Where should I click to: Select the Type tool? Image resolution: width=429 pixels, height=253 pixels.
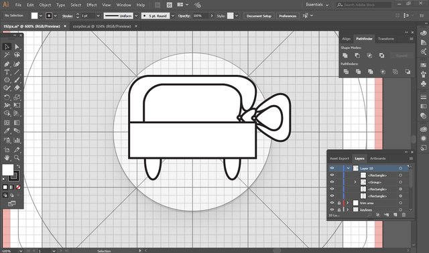tap(7, 72)
